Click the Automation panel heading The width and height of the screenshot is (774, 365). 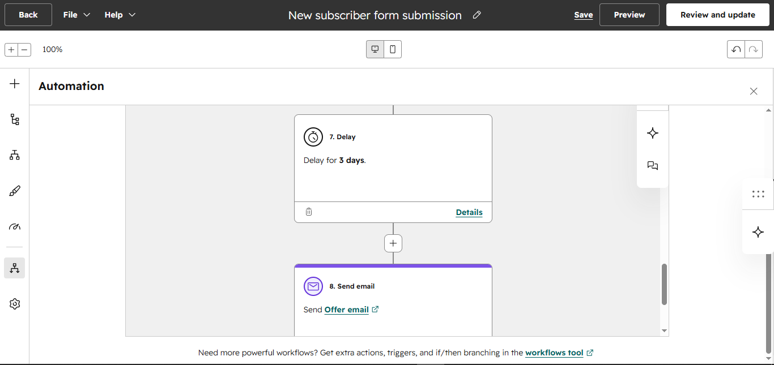71,86
